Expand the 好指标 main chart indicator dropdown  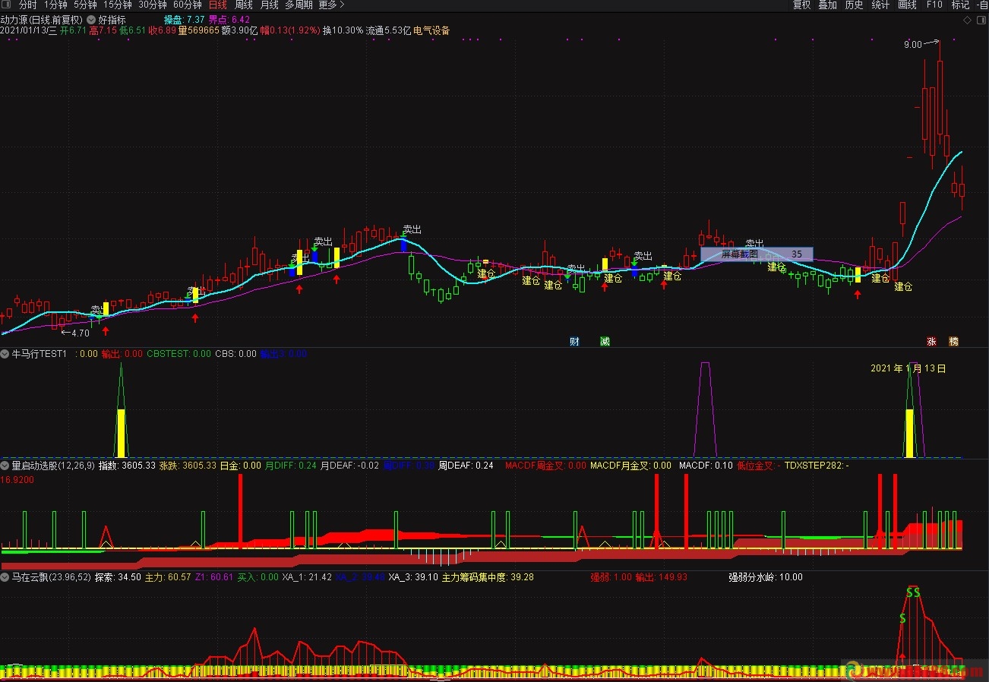92,20
